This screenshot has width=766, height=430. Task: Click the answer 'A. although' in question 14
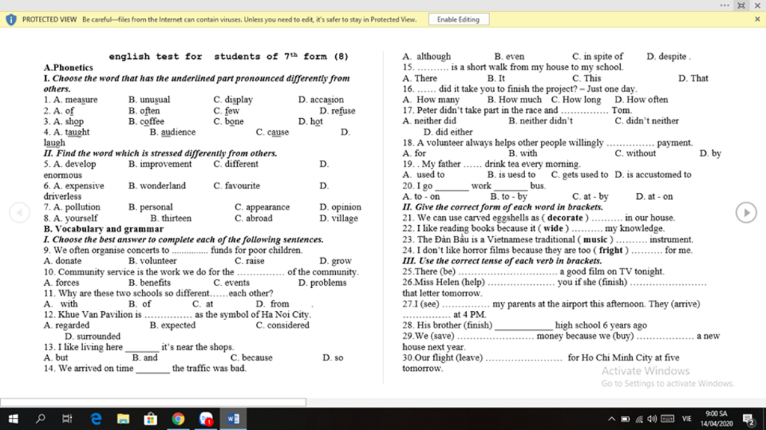click(x=426, y=56)
